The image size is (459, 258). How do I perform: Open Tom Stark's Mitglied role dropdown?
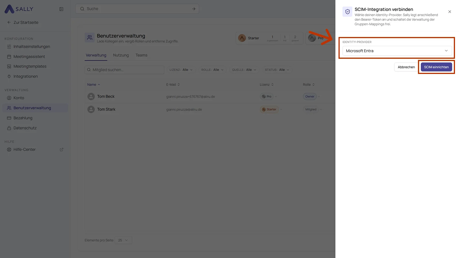[x=312, y=110]
